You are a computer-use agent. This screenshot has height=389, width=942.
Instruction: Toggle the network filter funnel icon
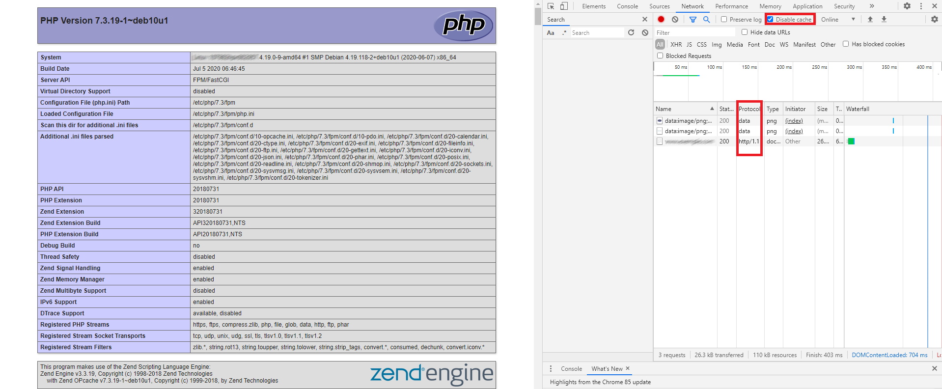pyautogui.click(x=693, y=19)
